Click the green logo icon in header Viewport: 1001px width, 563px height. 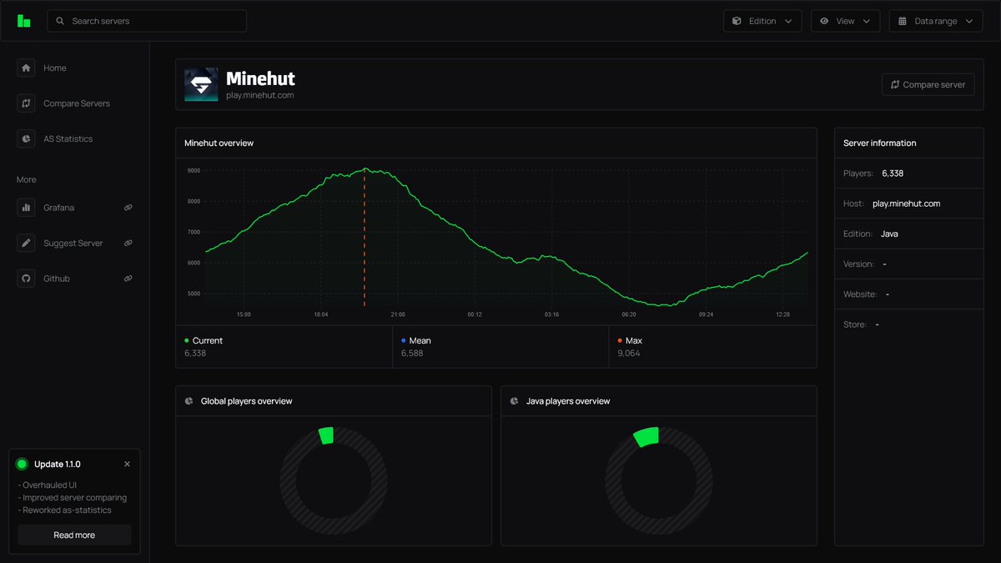pyautogui.click(x=24, y=21)
